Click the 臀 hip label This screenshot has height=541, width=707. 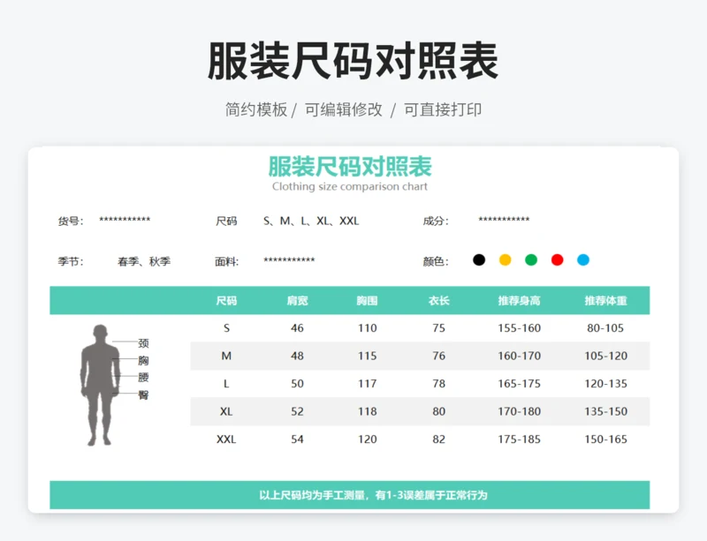pos(143,395)
